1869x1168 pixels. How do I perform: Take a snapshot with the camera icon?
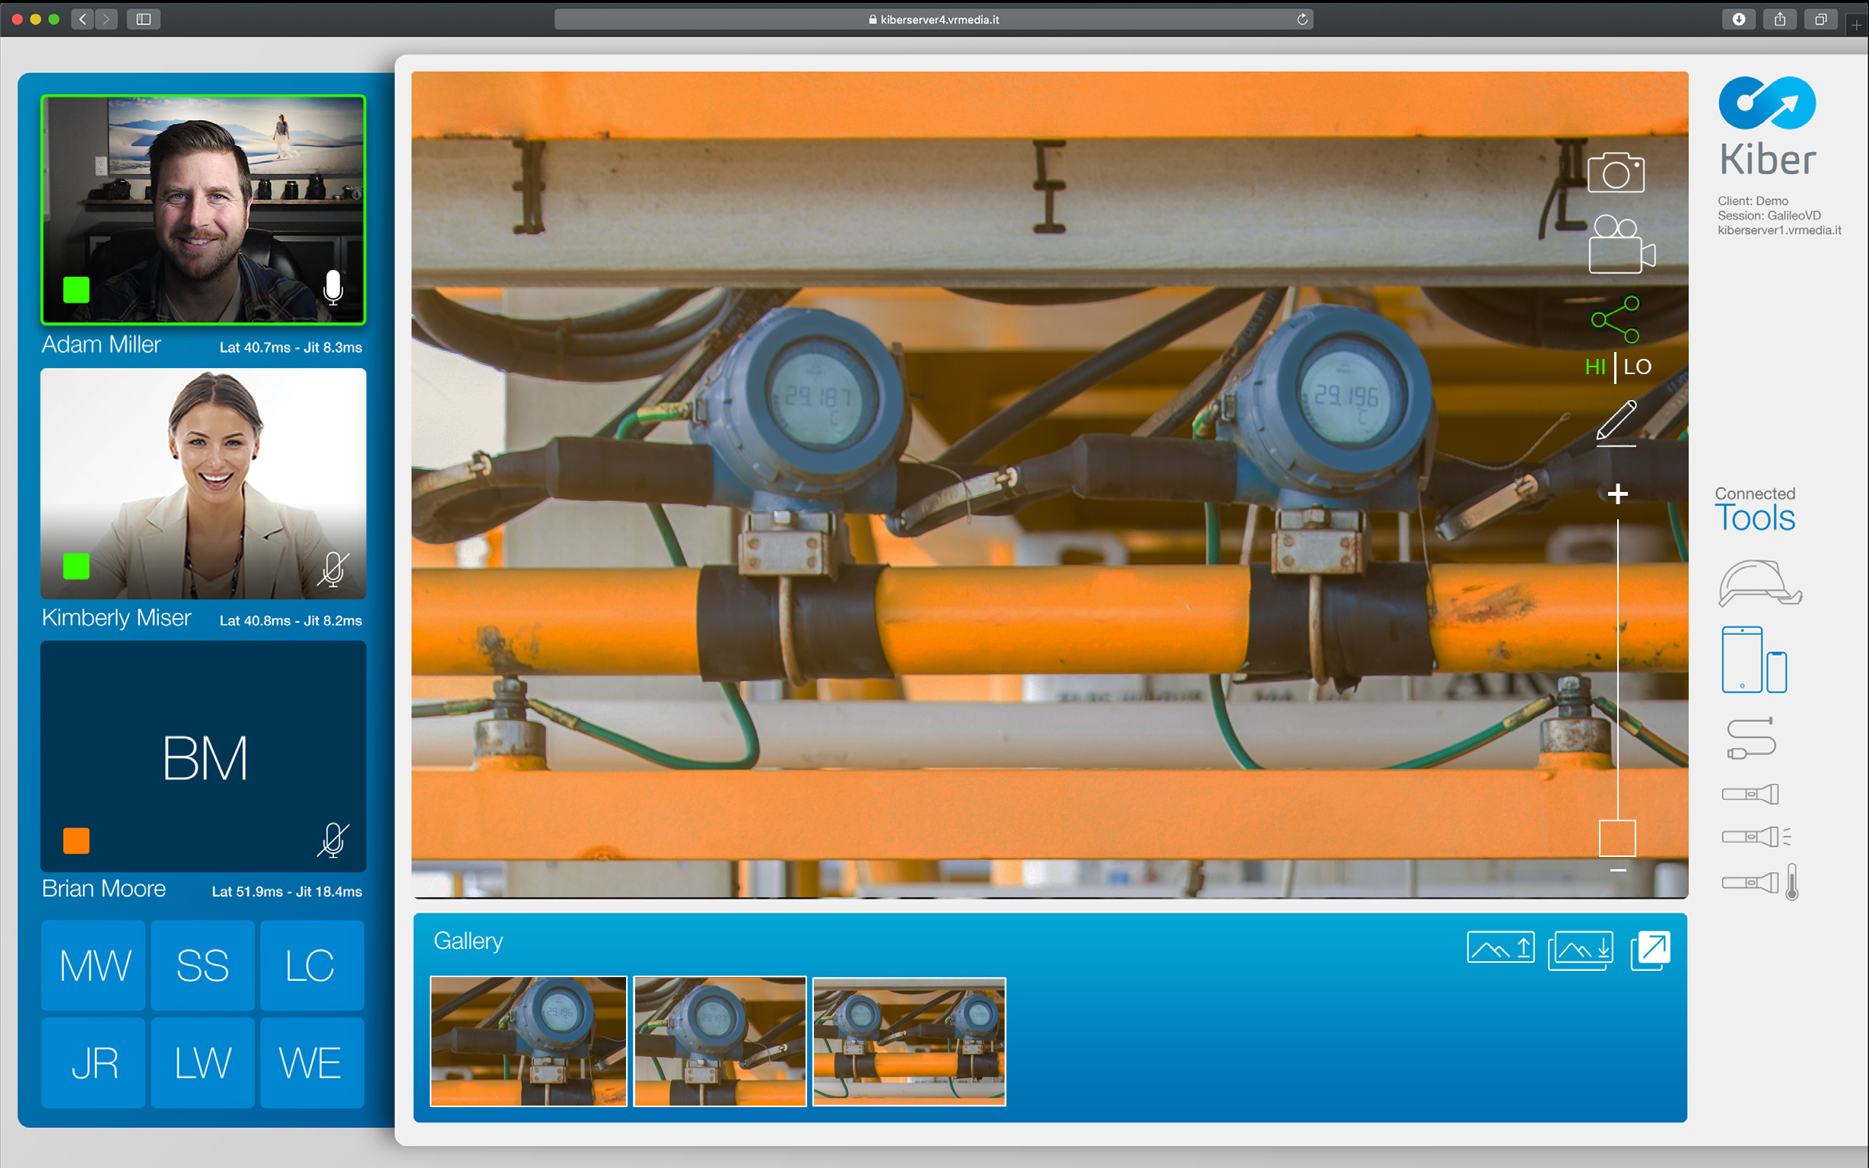pyautogui.click(x=1617, y=172)
